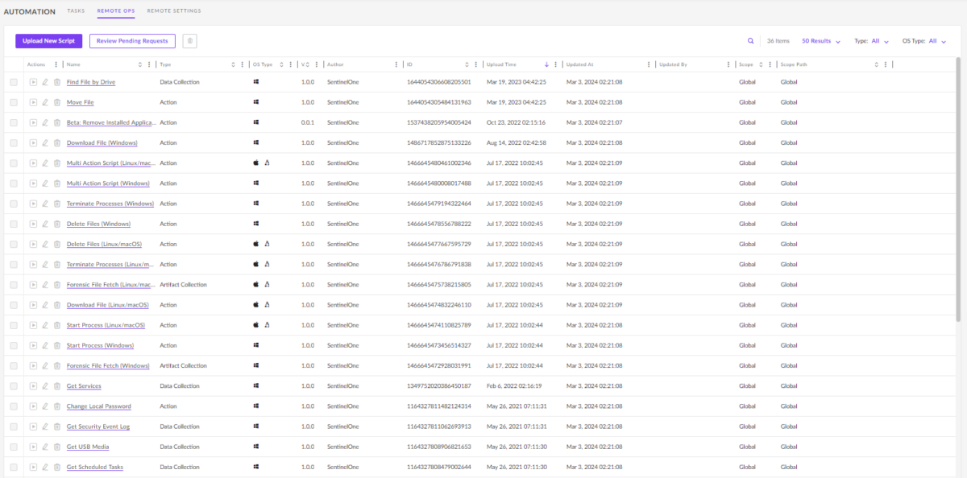Screen dimensions: 967x478
Task: Edit the Move File script
Action: (45, 102)
